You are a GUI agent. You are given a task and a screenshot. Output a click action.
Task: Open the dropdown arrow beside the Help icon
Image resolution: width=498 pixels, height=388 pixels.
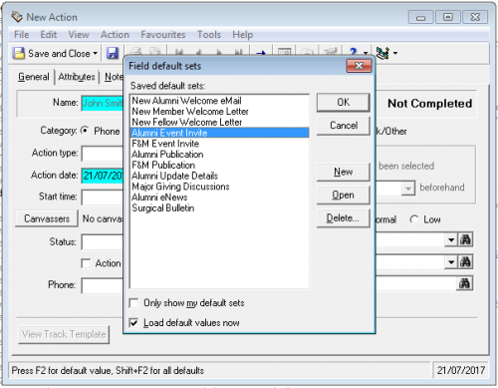366,53
